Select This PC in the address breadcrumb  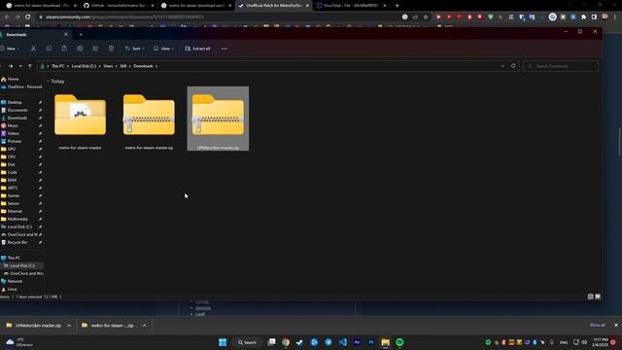(58, 66)
